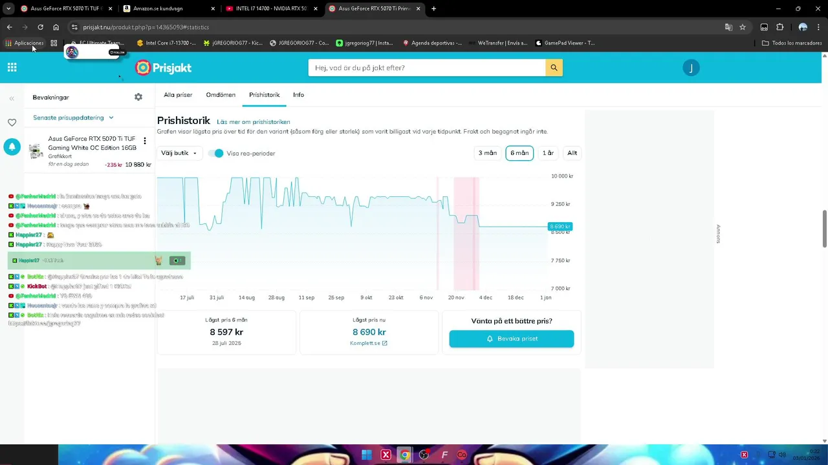The height and width of the screenshot is (465, 828).
Task: Open jgregoriog77 Instagram bookmark
Action: pos(365,43)
